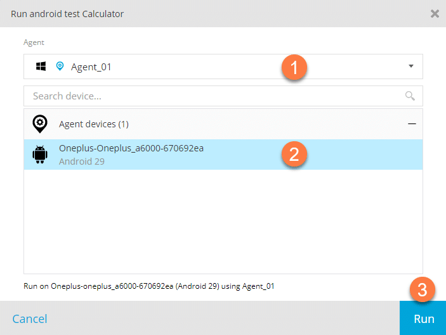
Task: Click the magnifier search icon
Action: 410,96
